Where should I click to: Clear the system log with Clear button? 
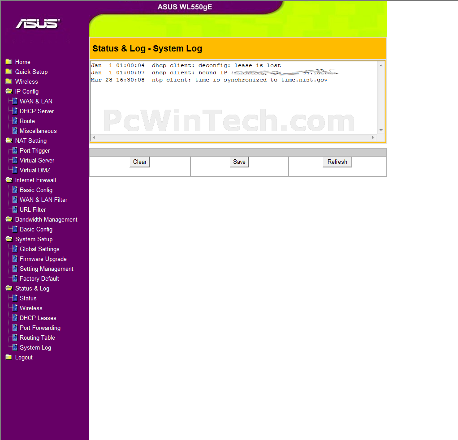[140, 162]
